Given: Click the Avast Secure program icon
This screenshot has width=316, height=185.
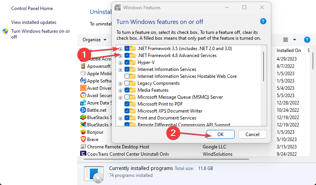Looking at the screenshot, I should [83, 95].
